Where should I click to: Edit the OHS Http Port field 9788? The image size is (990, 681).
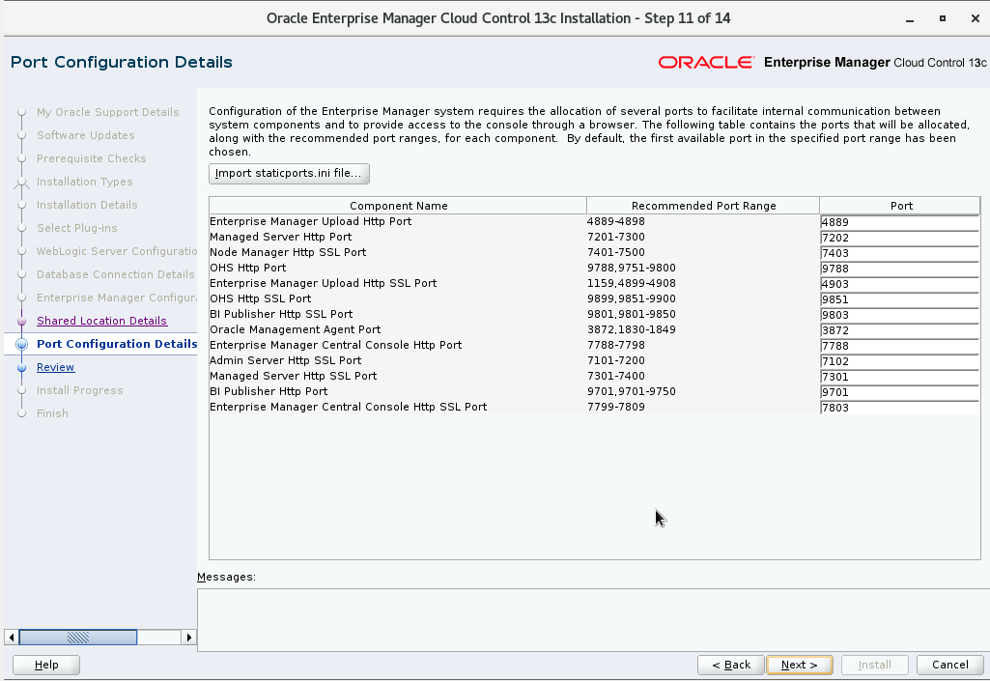point(900,269)
